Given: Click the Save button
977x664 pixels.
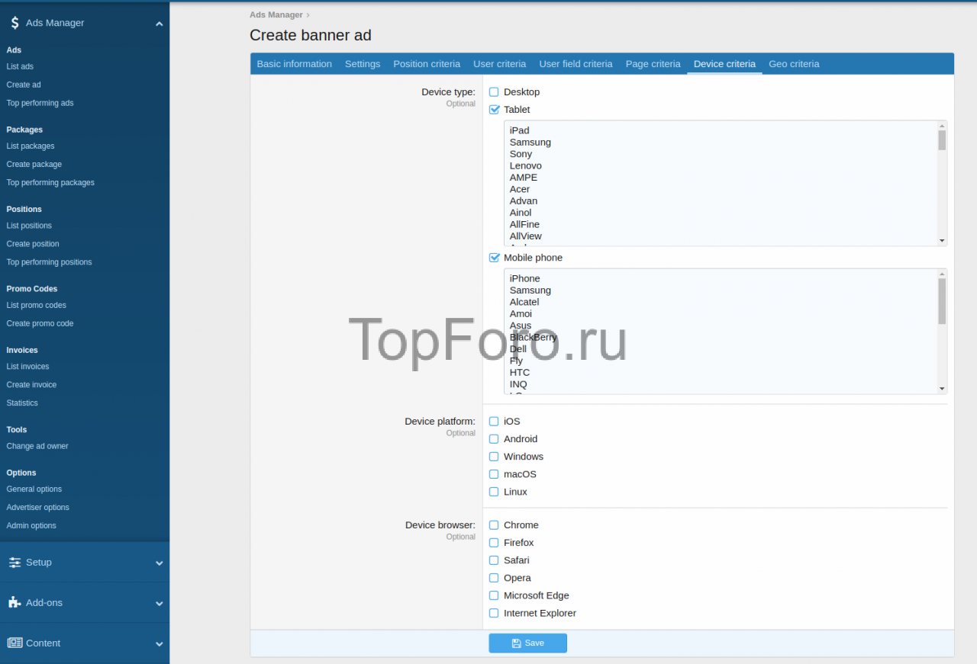Looking at the screenshot, I should [x=528, y=643].
